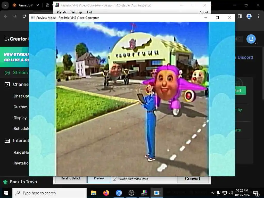The image size is (264, 198).
Task: Click the microphone tray icon
Action: tap(218, 193)
